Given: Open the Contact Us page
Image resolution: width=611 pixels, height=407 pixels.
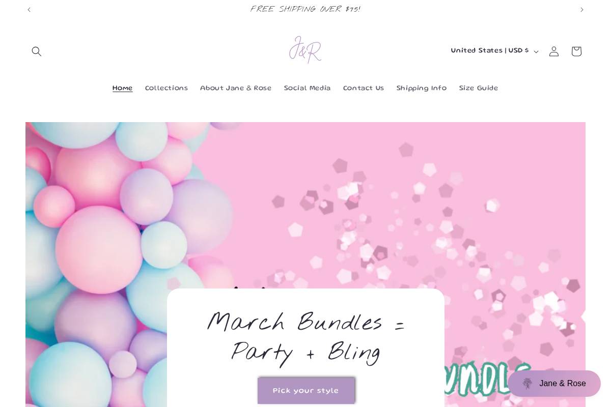Looking at the screenshot, I should [364, 89].
